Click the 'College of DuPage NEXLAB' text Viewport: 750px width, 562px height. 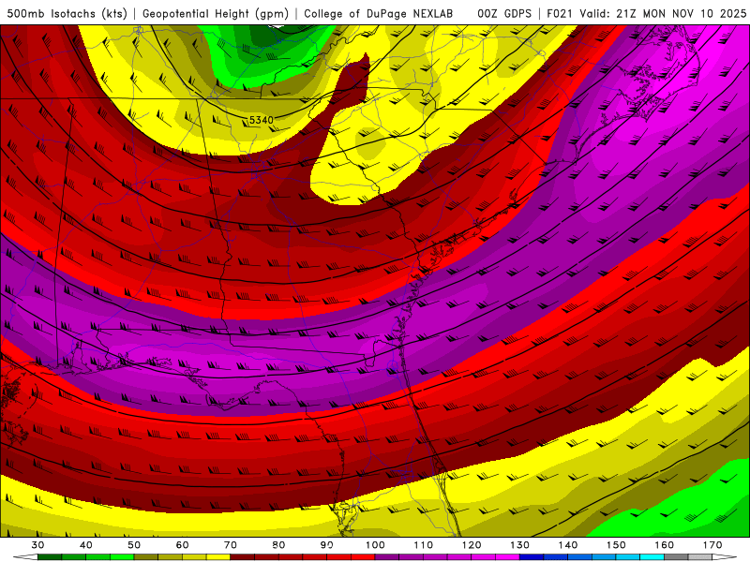tap(379, 14)
